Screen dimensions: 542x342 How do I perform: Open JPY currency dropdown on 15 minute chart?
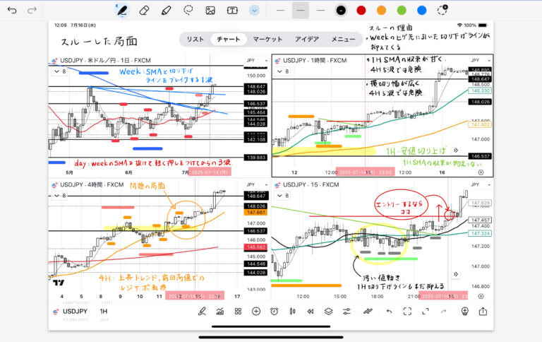click(x=480, y=184)
